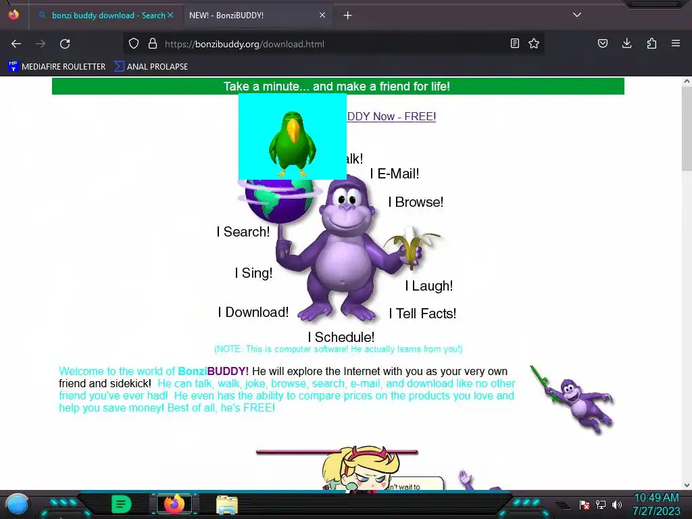Click the 'I E-Mail!' text
Image resolution: width=692 pixels, height=519 pixels.
[x=395, y=174]
